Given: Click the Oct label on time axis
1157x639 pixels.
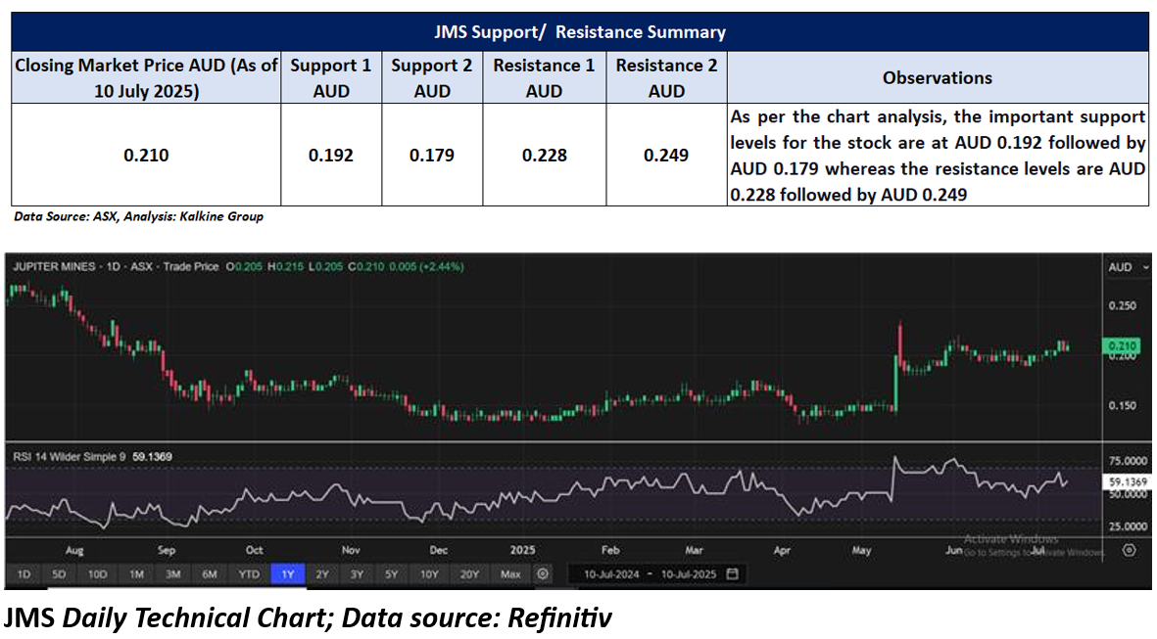Looking at the screenshot, I should click(255, 551).
